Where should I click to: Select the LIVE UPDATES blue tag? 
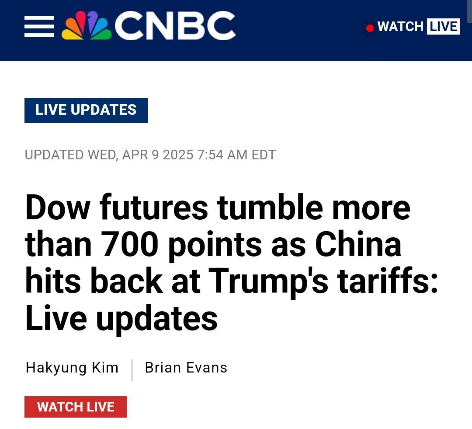click(86, 110)
